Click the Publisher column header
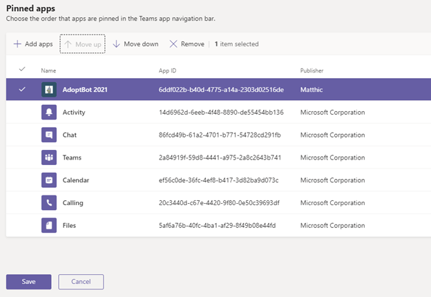The width and height of the screenshot is (431, 297). pos(312,70)
